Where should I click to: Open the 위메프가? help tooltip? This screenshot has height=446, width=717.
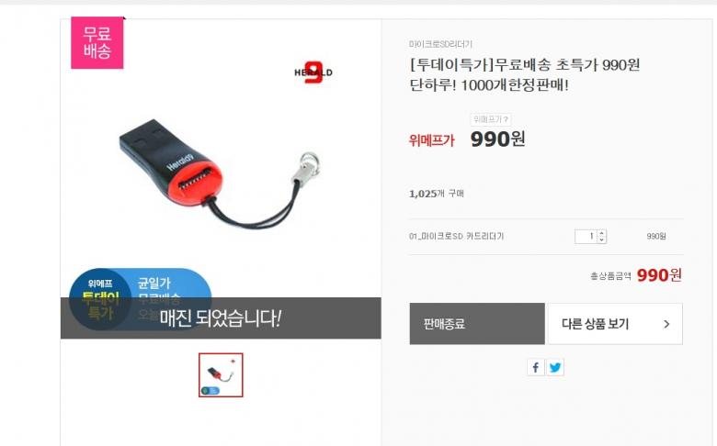[x=491, y=119]
